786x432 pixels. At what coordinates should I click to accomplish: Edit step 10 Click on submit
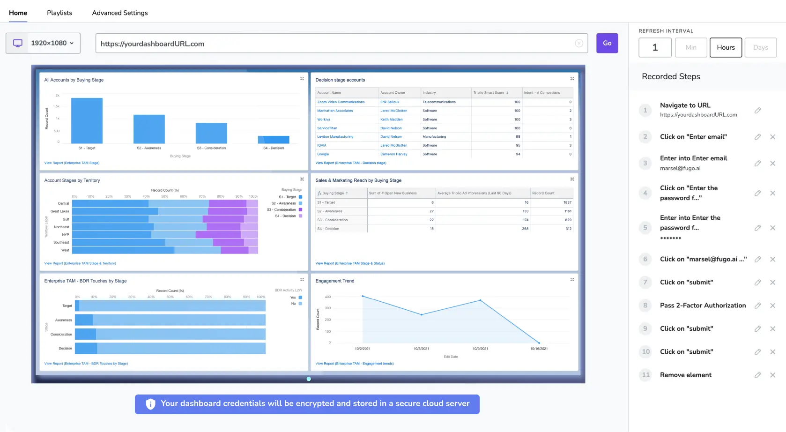pyautogui.click(x=757, y=352)
